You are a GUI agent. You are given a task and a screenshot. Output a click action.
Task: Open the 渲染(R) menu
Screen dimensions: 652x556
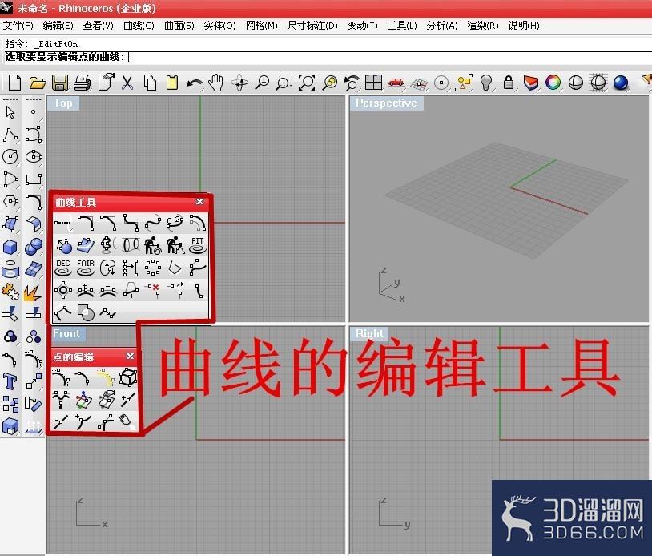(x=482, y=26)
